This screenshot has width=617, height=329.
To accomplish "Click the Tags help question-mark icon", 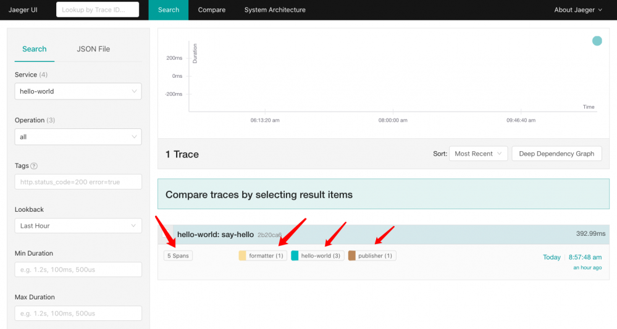I will (x=34, y=166).
